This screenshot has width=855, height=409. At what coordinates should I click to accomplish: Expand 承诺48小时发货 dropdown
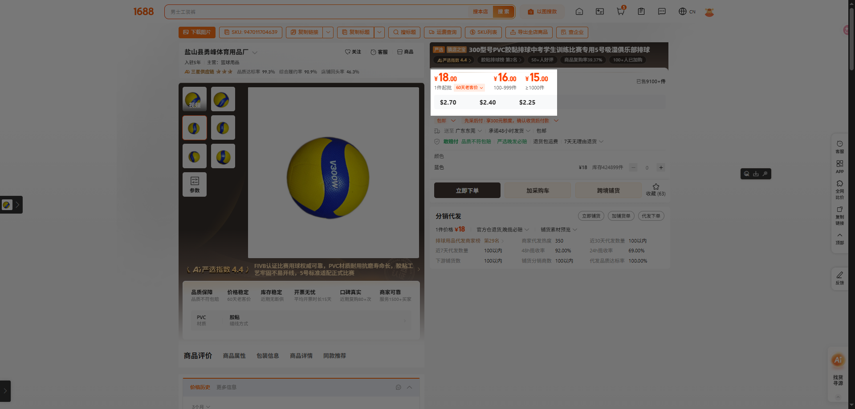[509, 131]
